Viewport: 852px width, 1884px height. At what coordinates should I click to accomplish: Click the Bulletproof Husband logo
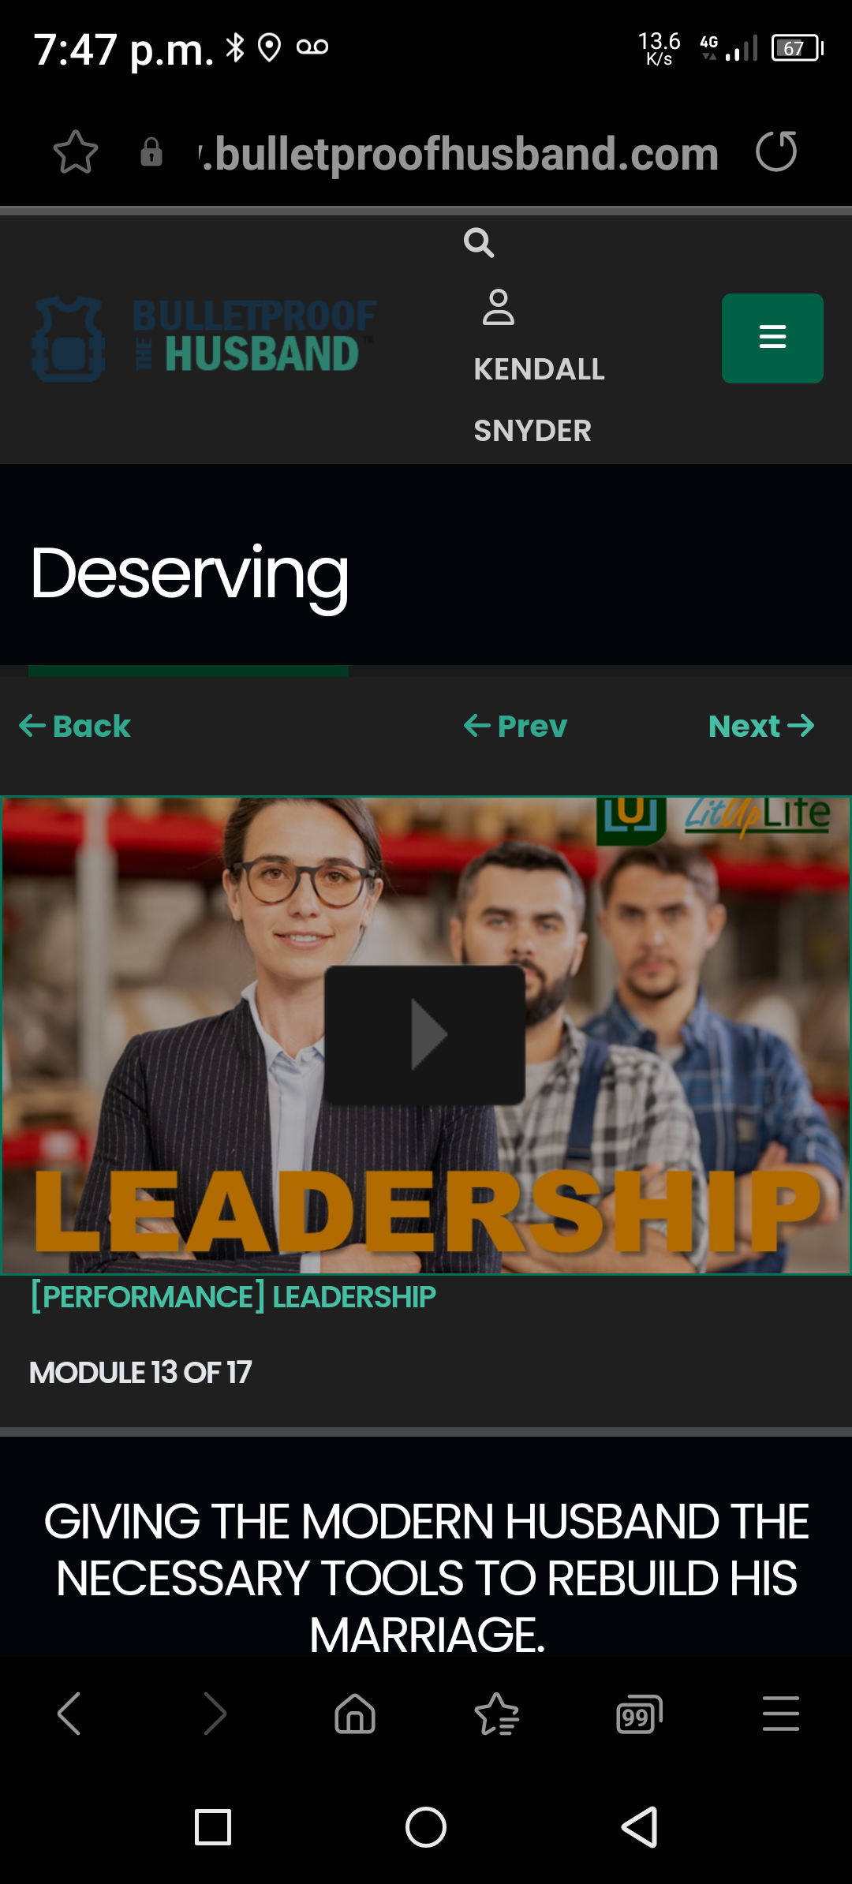click(204, 338)
